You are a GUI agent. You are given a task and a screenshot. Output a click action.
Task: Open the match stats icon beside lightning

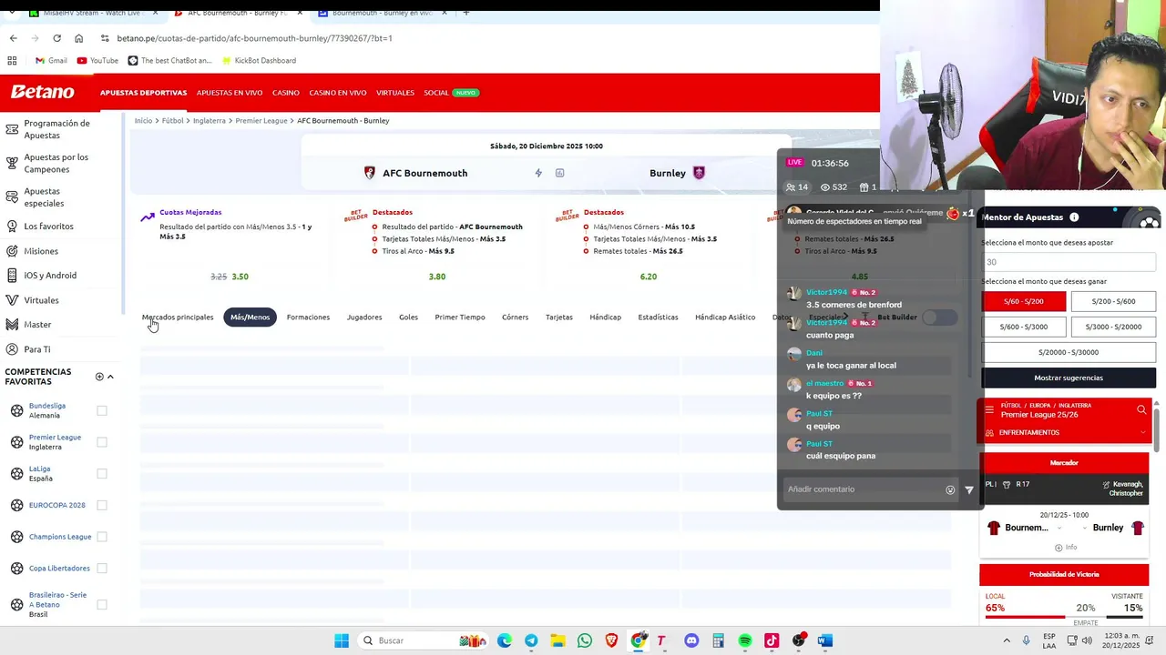point(559,173)
